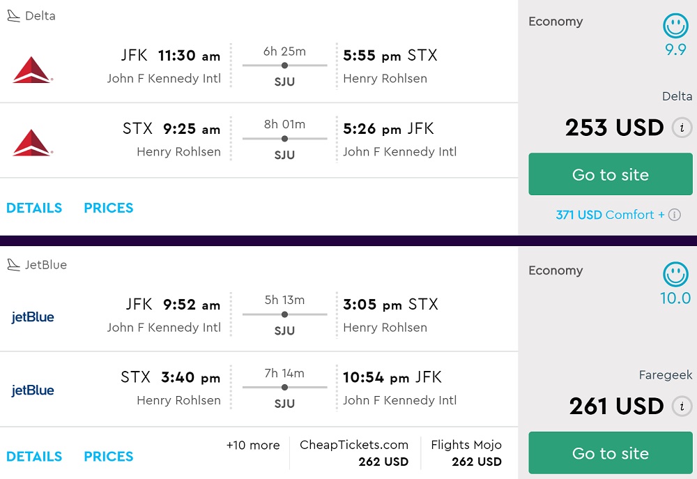
Task: Select the 371 USD Comfort + fare link
Action: (610, 215)
